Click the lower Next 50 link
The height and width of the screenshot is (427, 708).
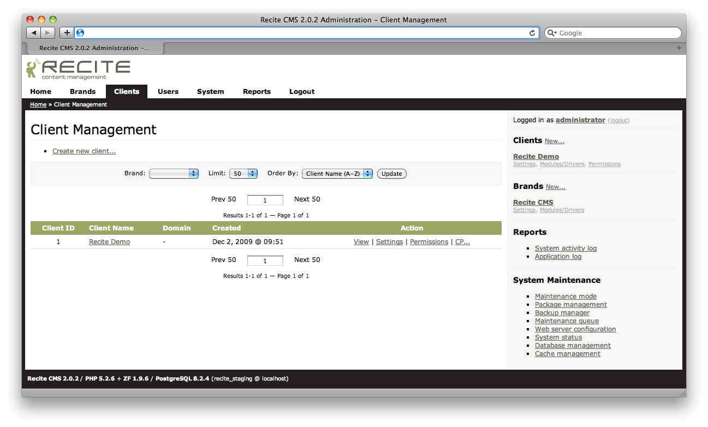click(307, 260)
